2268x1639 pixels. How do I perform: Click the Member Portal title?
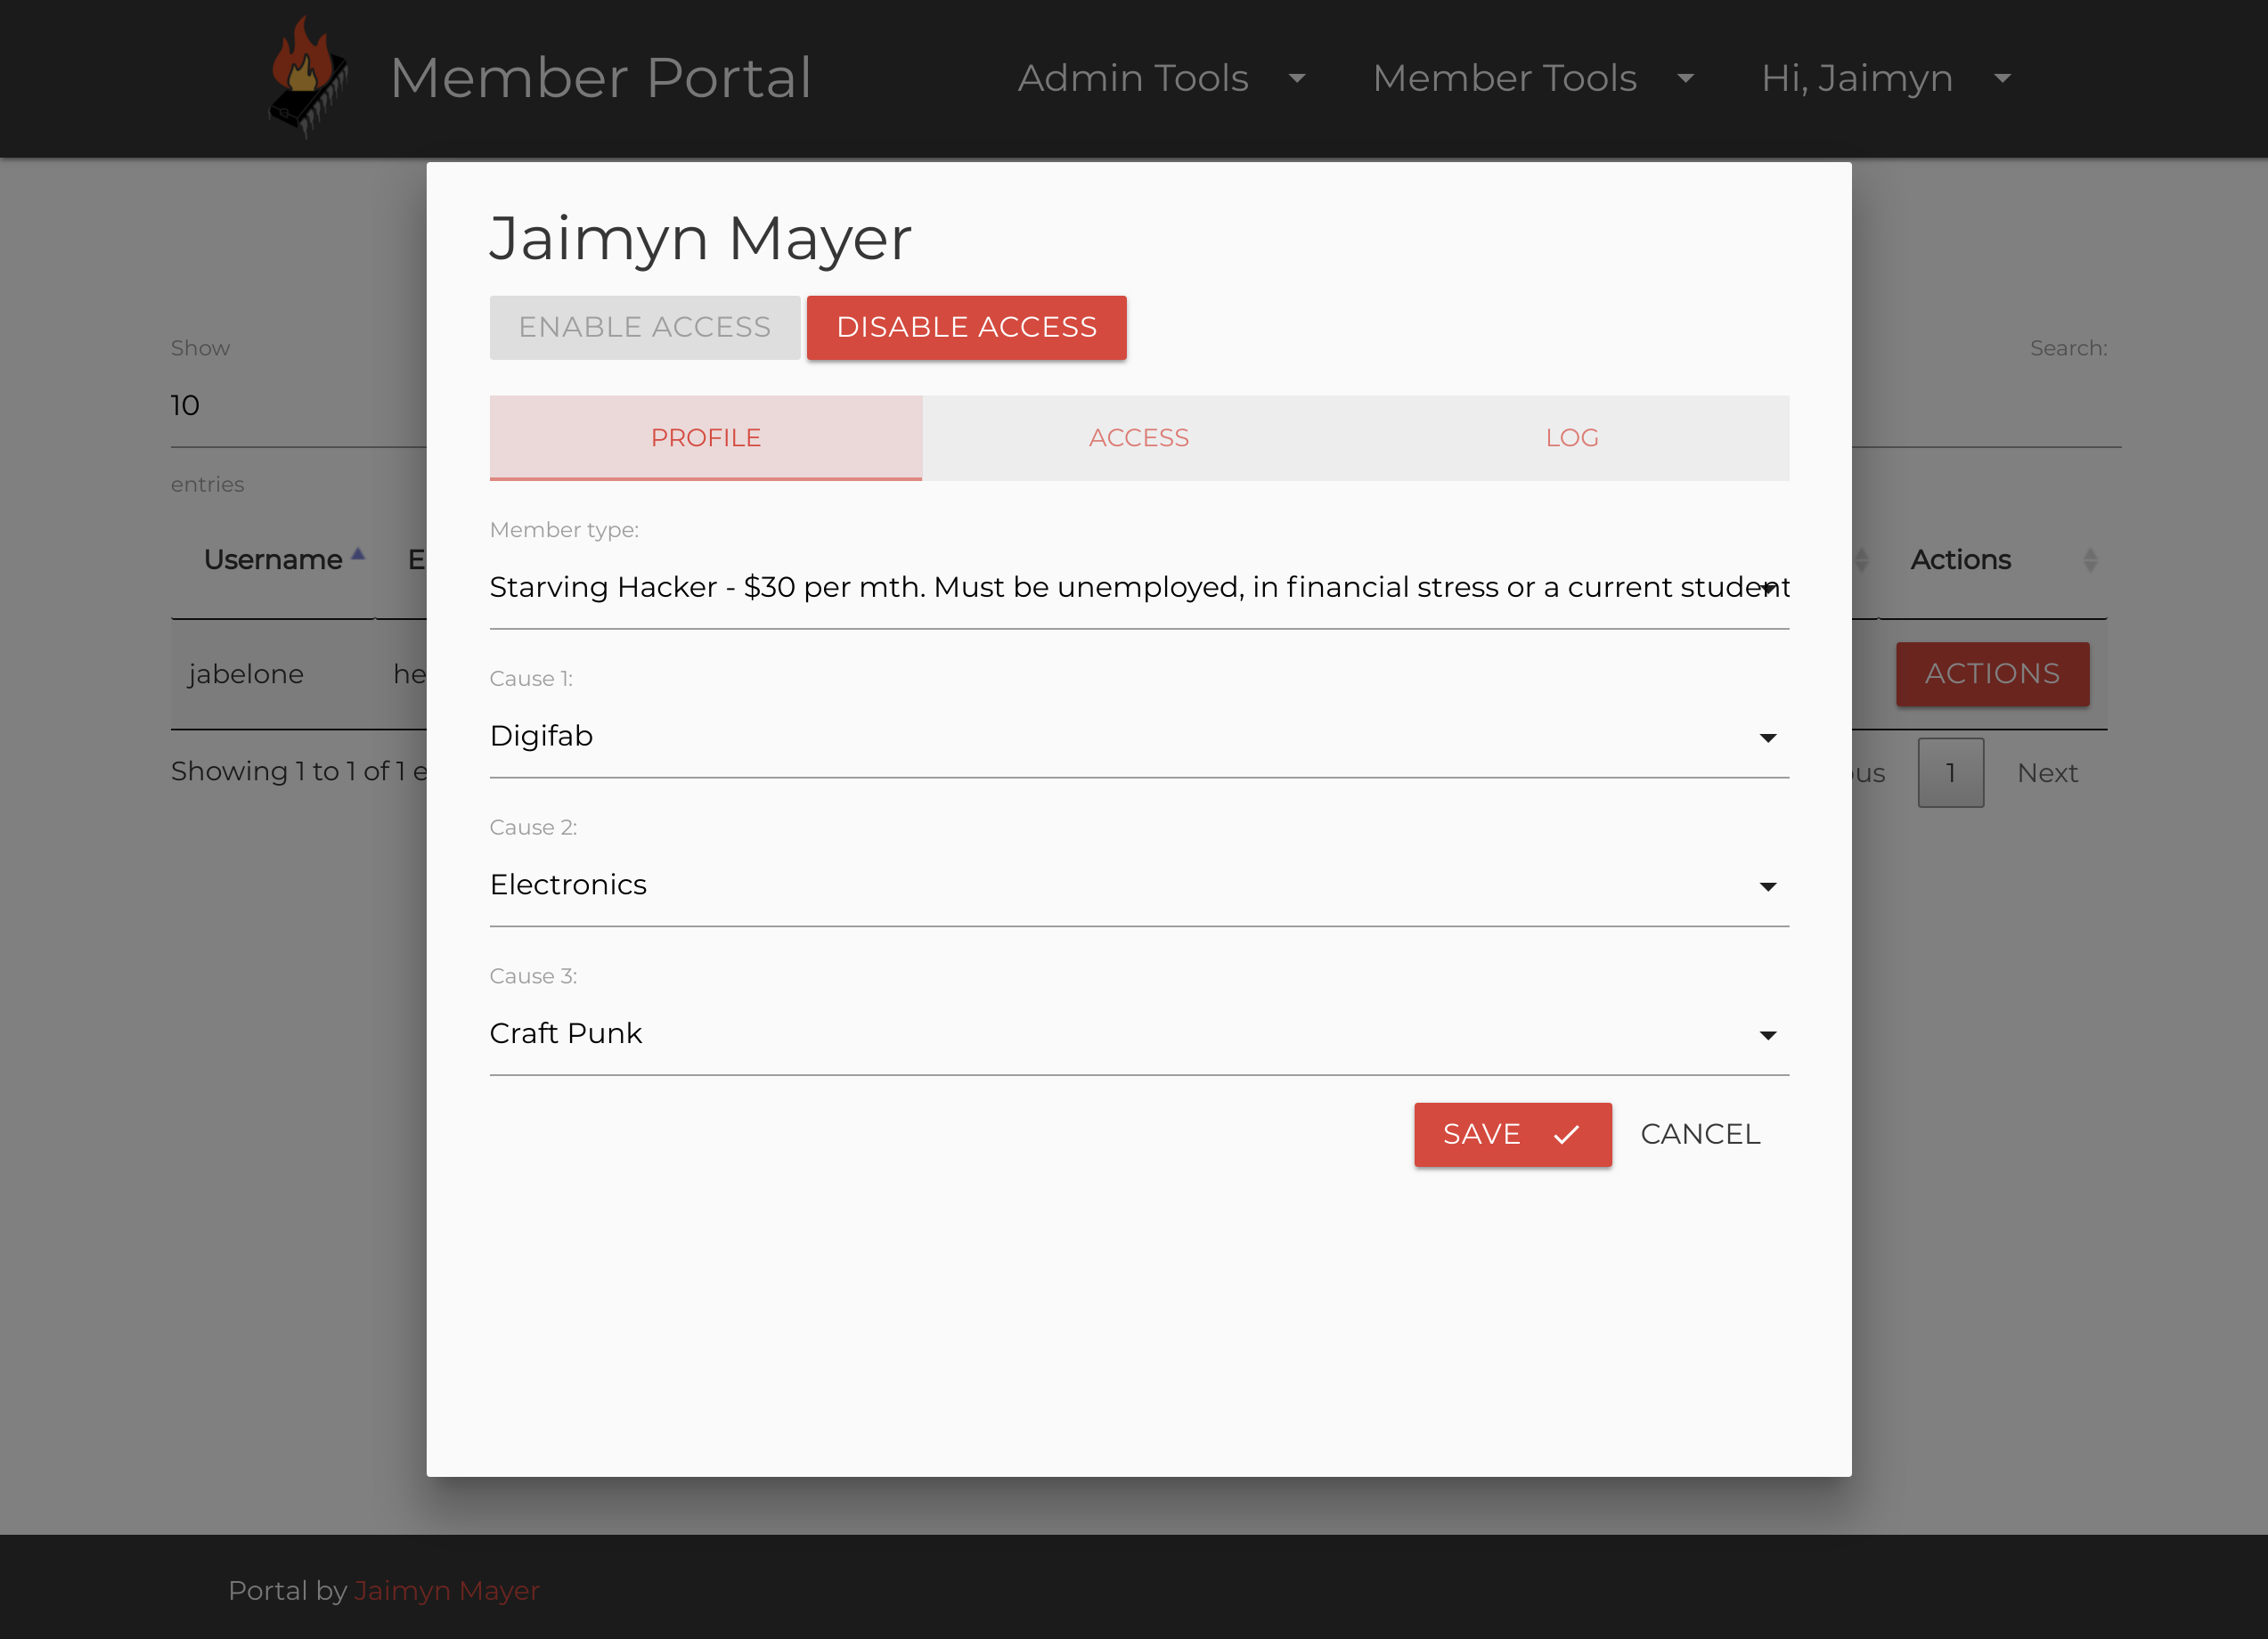pyautogui.click(x=600, y=78)
